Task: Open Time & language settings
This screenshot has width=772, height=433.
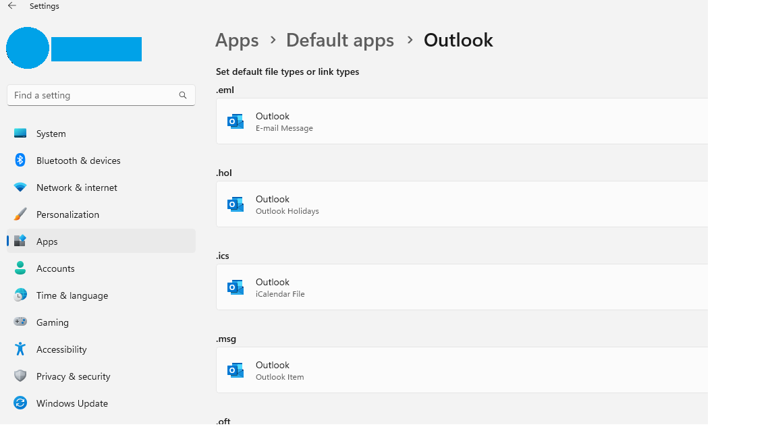Action: [x=72, y=295]
